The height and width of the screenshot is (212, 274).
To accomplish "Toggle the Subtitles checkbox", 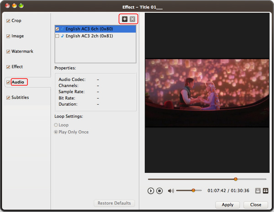I will point(8,98).
